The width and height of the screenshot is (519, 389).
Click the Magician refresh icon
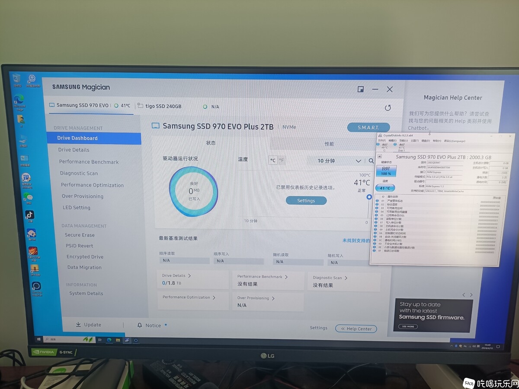pos(388,108)
